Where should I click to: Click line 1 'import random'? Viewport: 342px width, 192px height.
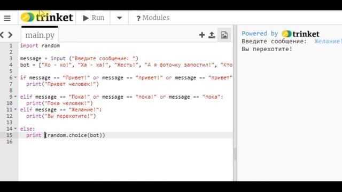point(40,46)
